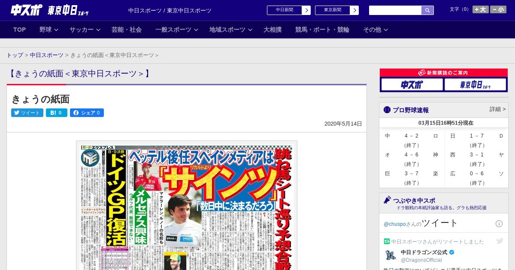This screenshot has height=270, width=515.
Task: Click つぶやき中スポ heading
Action: pyautogui.click(x=414, y=200)
